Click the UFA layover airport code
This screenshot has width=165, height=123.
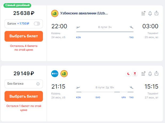124,97
